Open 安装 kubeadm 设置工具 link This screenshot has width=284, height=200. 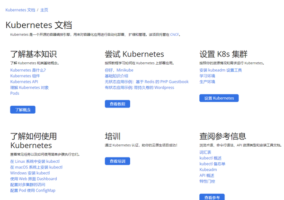(x=221, y=70)
